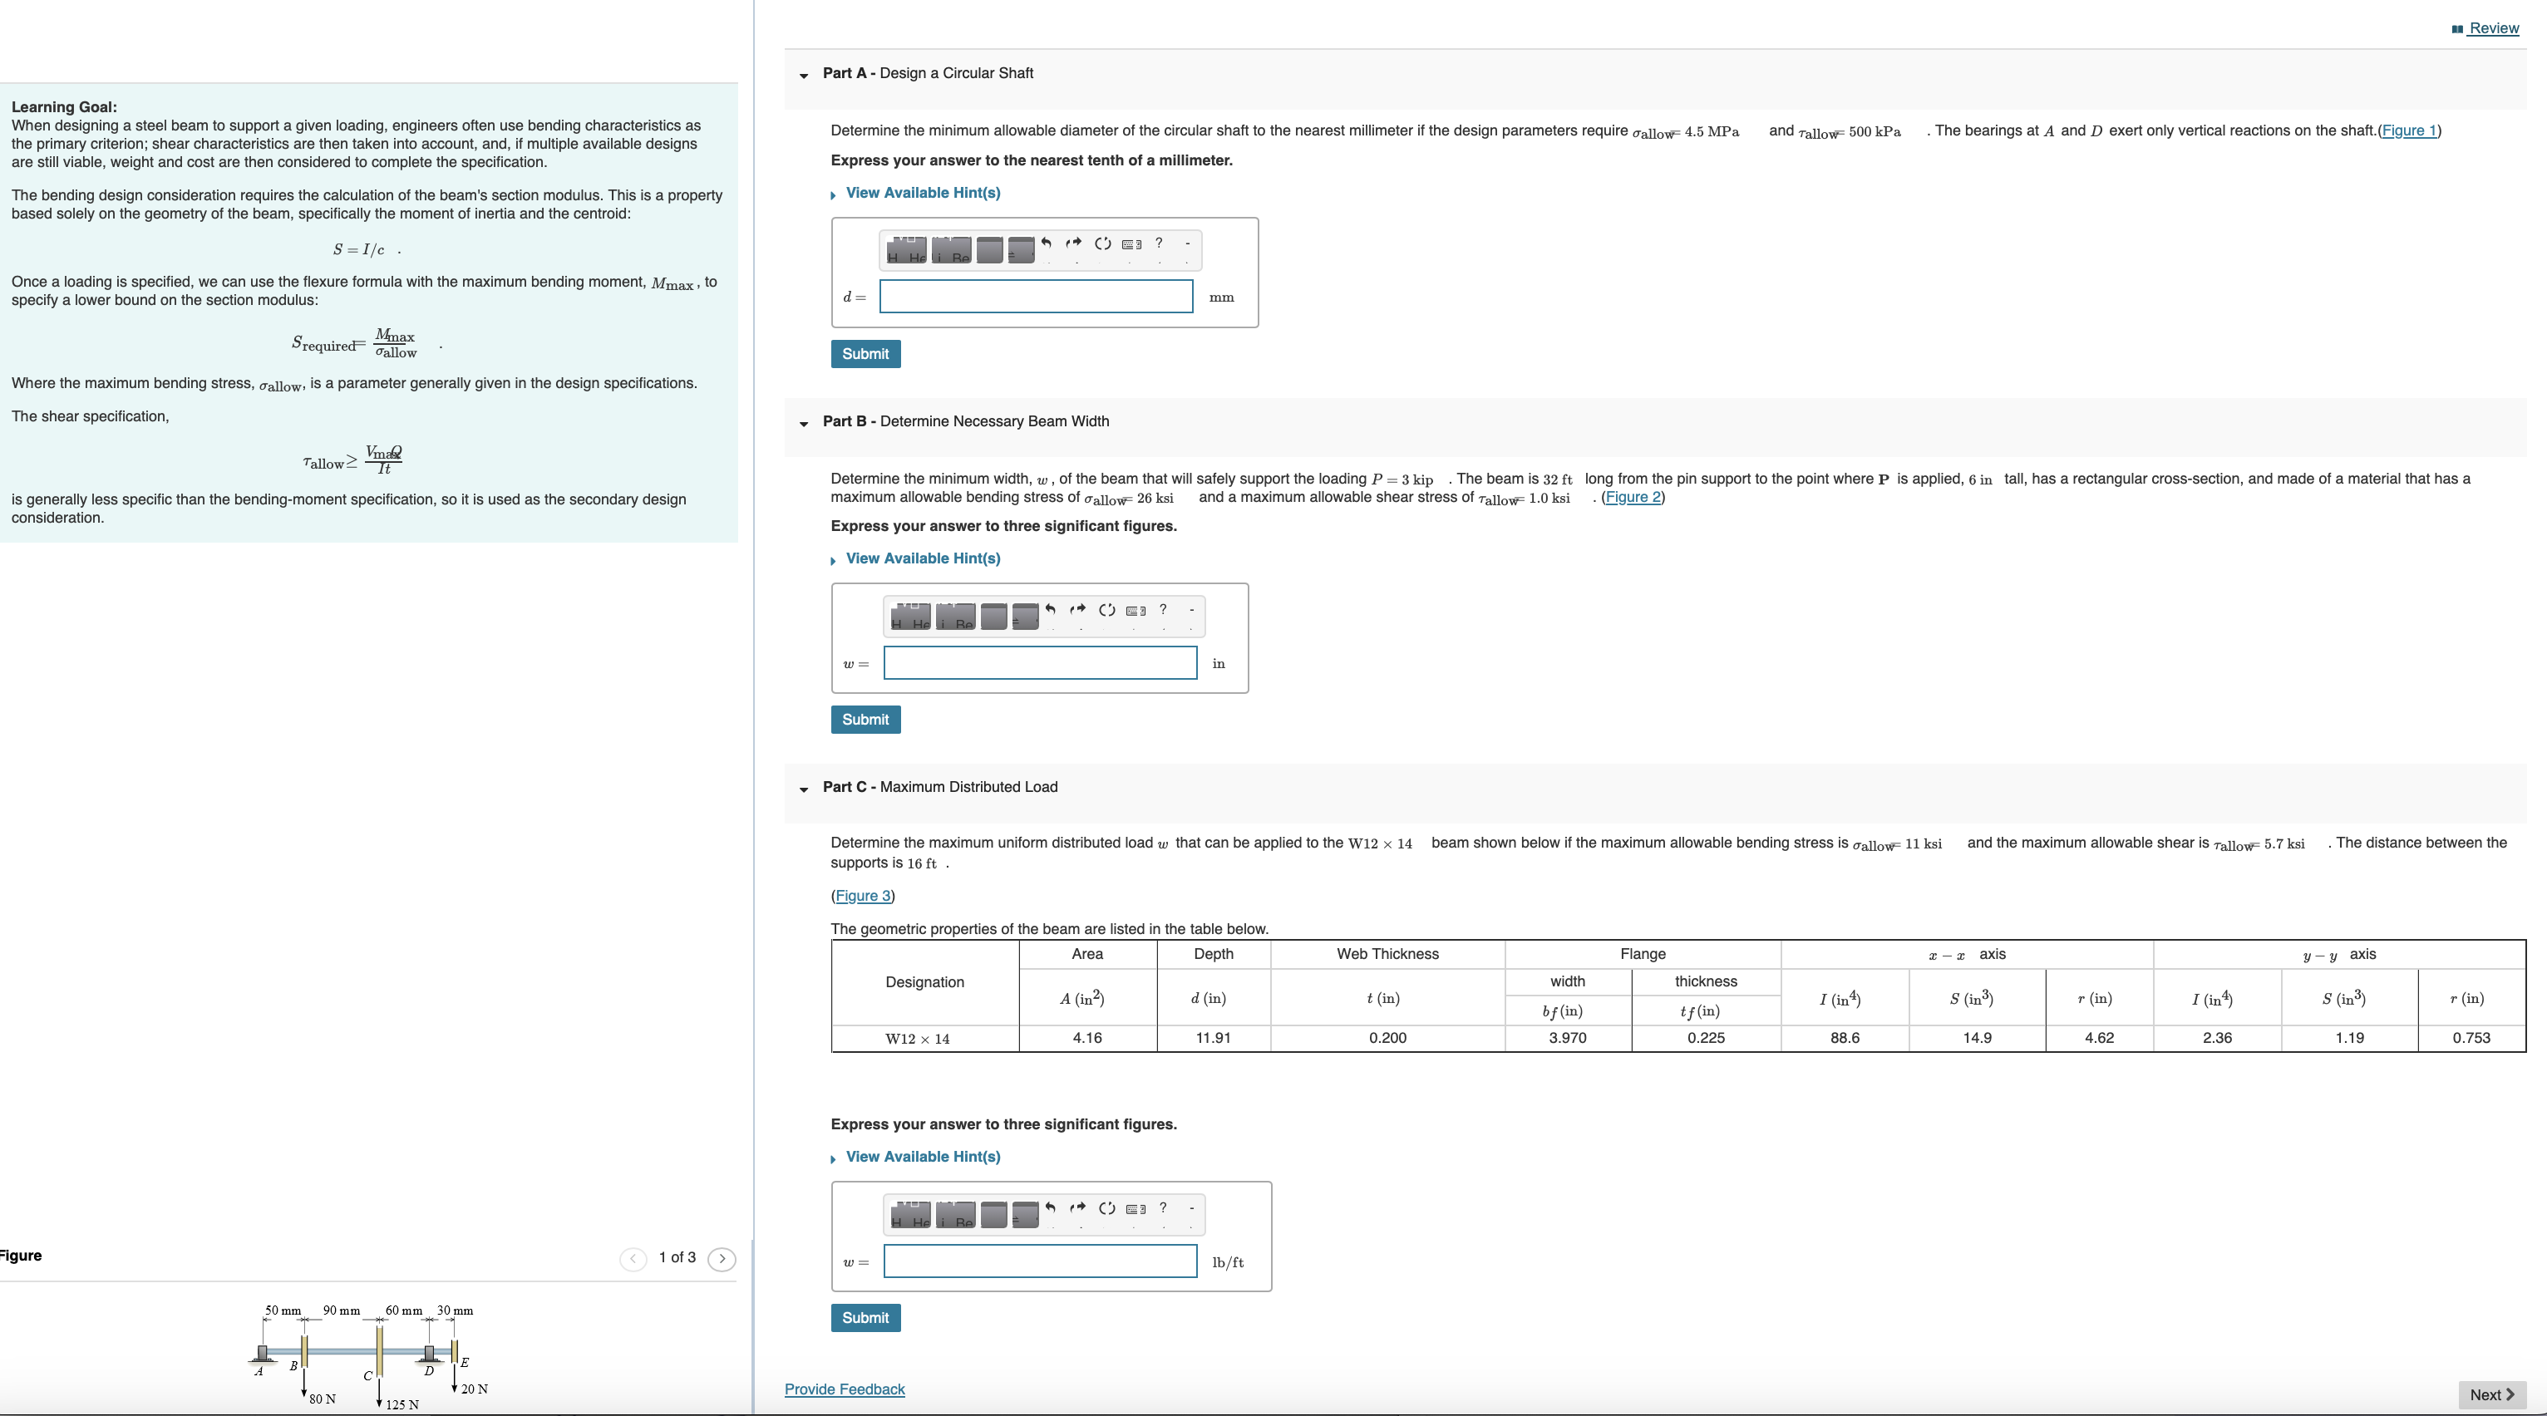
Task: Go to next figure arrow
Action: point(722,1258)
